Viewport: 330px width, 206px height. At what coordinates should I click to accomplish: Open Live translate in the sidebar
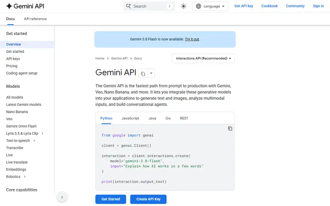pyautogui.click(x=17, y=162)
